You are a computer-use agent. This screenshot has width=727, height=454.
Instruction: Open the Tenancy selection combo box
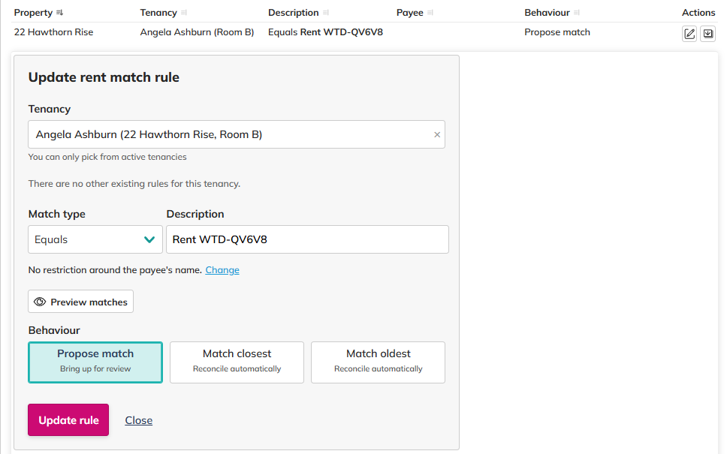pyautogui.click(x=229, y=135)
